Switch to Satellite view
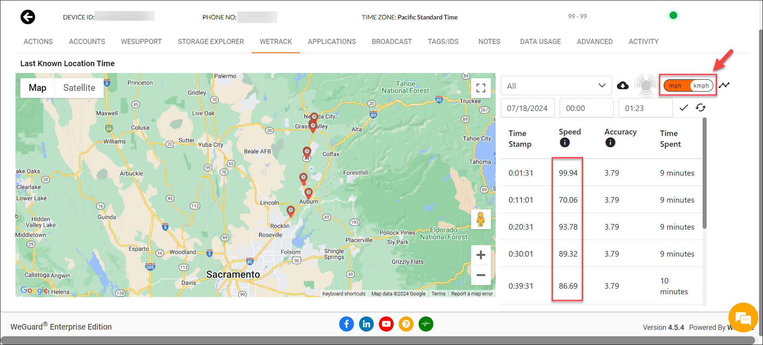The height and width of the screenshot is (345, 763). 79,88
